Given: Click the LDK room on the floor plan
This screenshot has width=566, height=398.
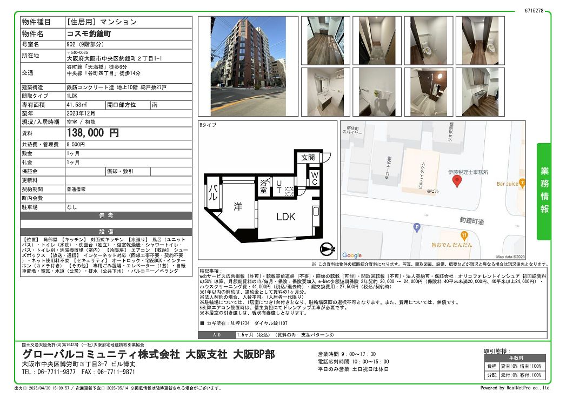Looking at the screenshot, I should point(286,217).
